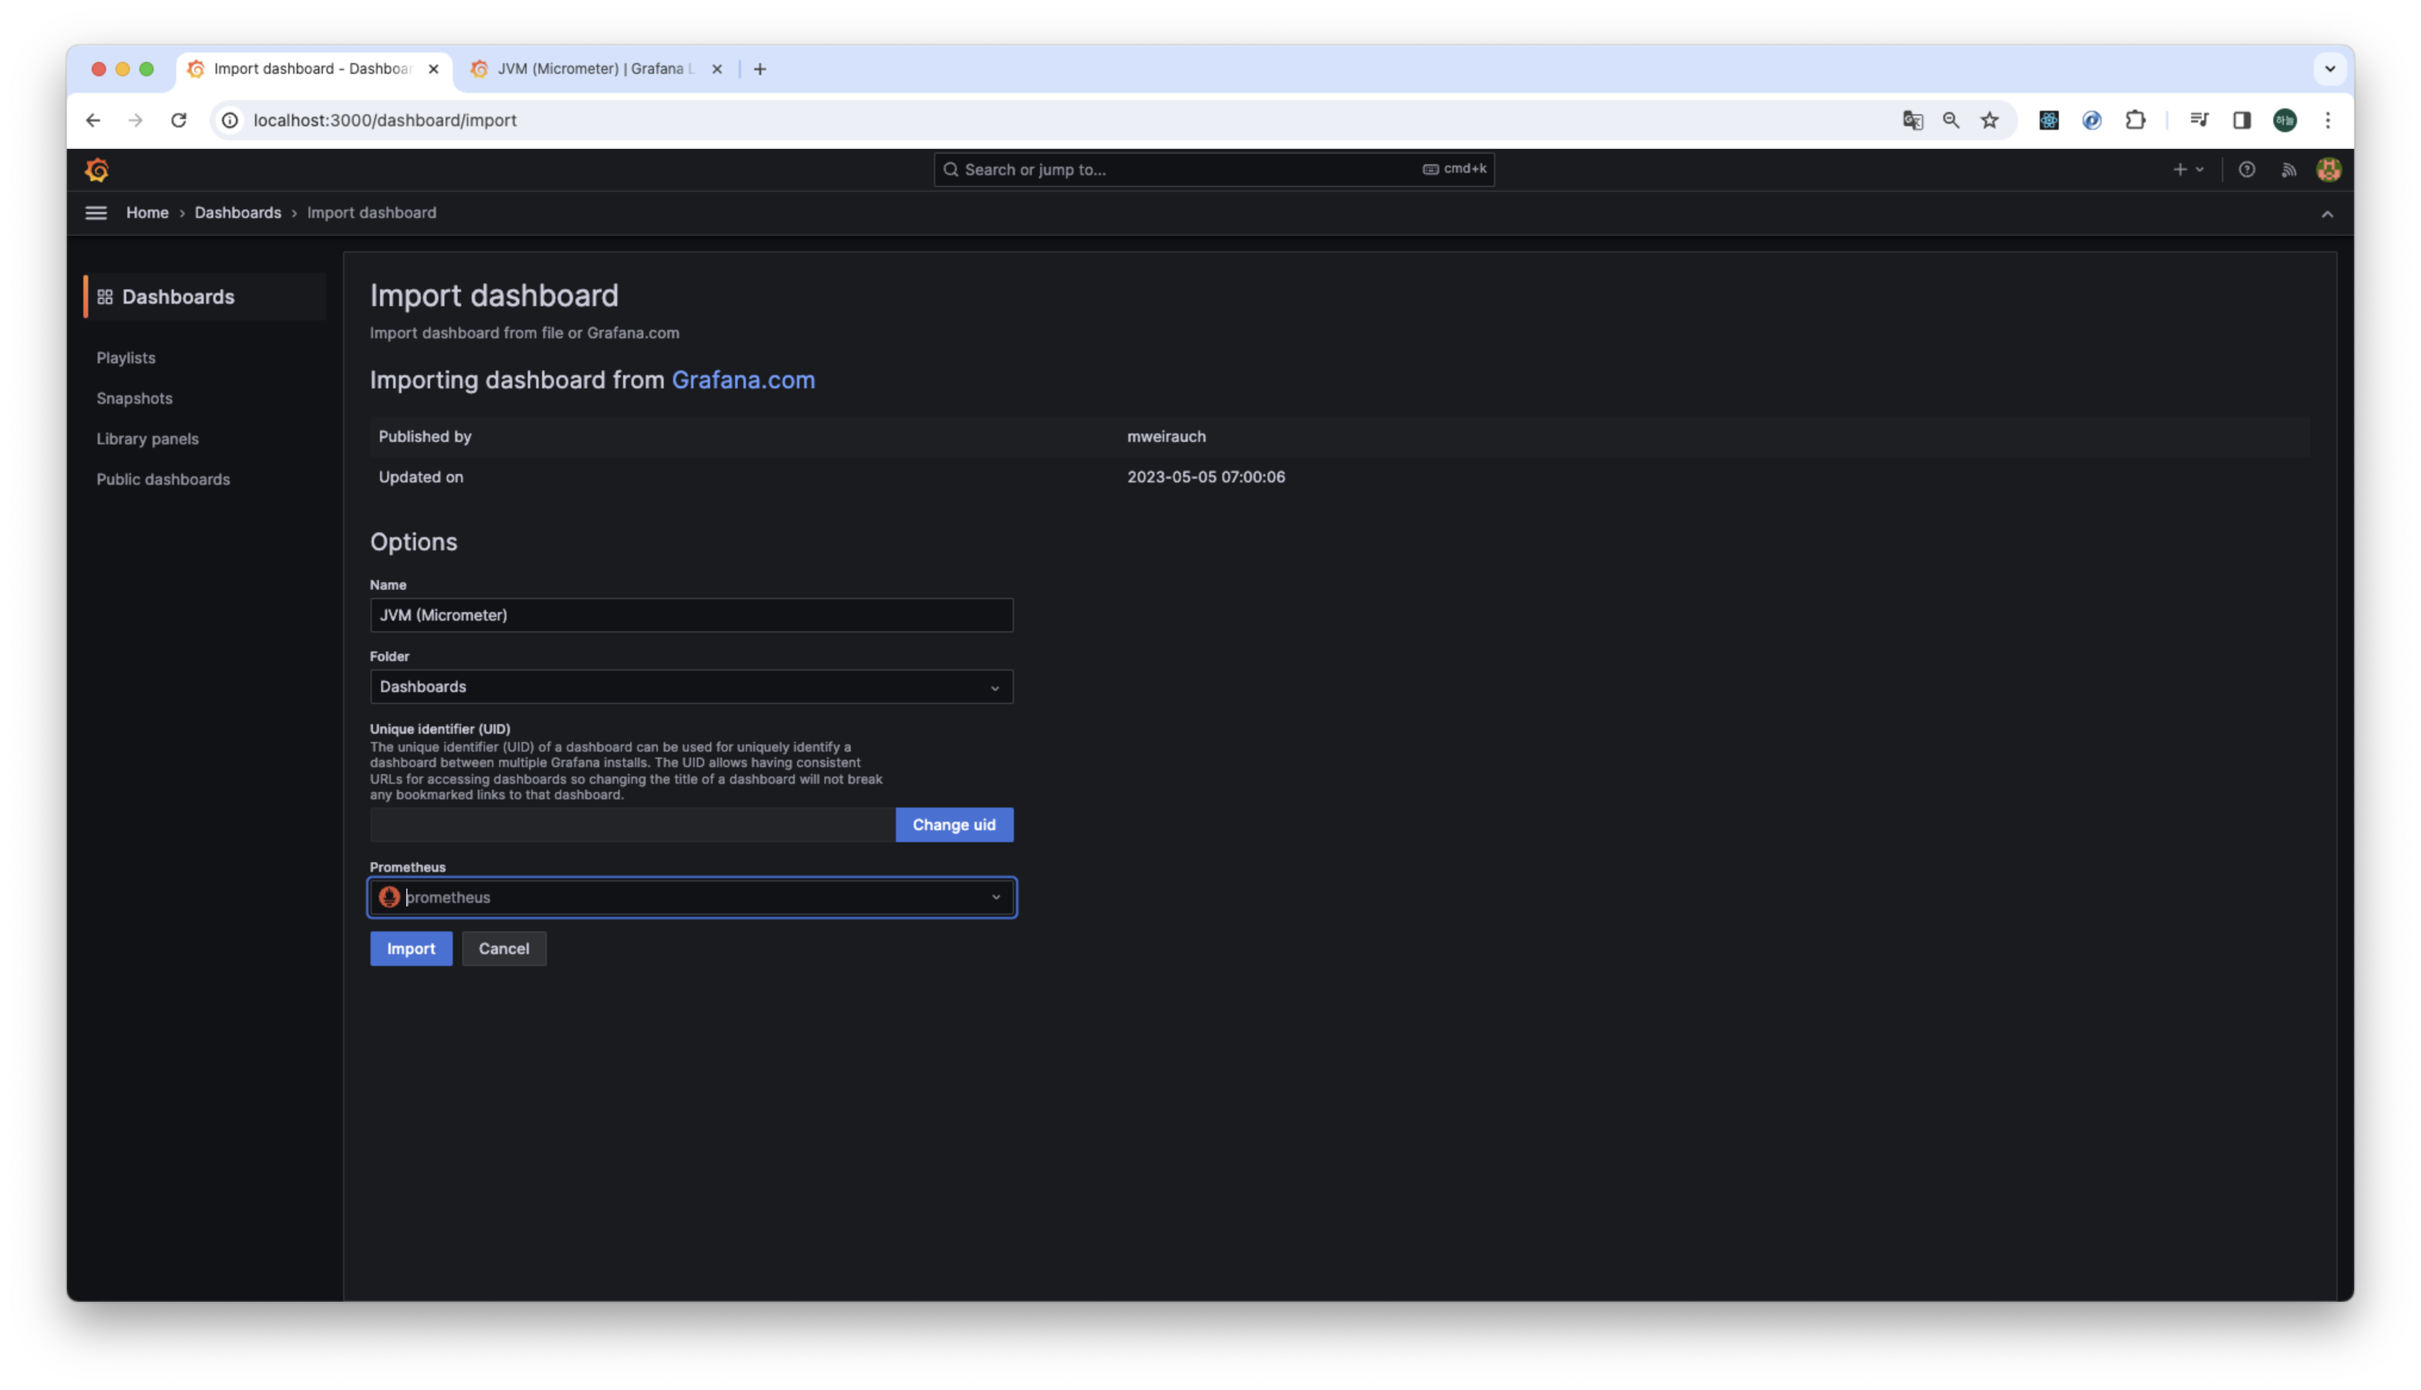Click the blue circular extension icon

tap(2092, 120)
